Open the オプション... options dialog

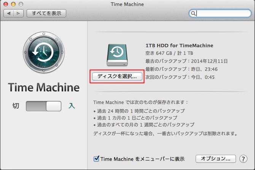coord(216,159)
